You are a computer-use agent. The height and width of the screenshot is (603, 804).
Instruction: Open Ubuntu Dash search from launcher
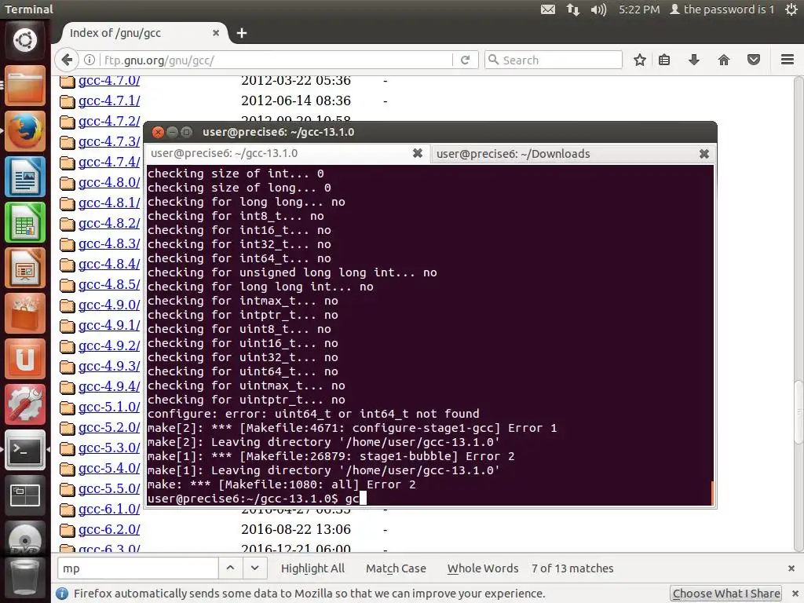pos(24,40)
